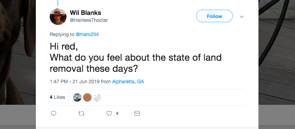Open Wil Blanks' profile avatar with colorful hat

coord(58,17)
